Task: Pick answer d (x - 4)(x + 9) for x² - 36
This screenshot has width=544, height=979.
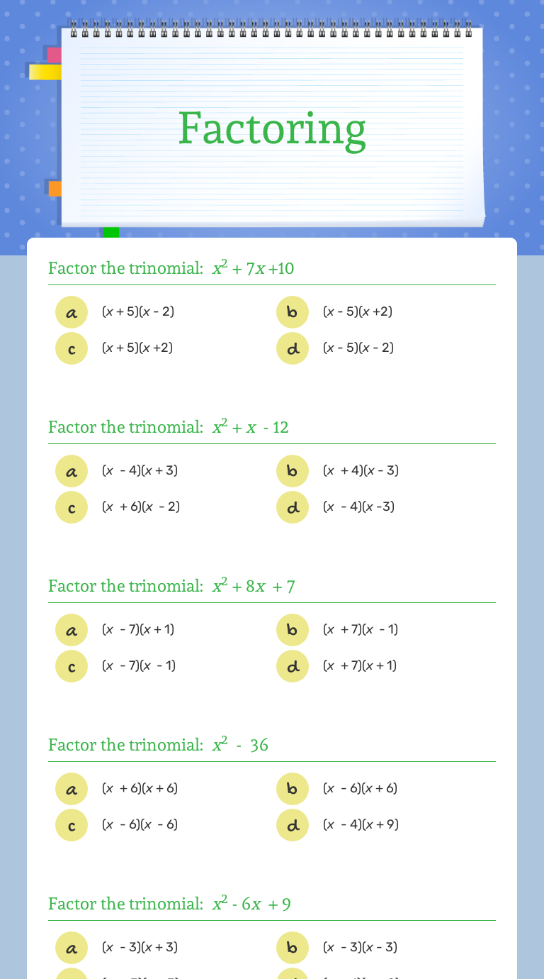Action: [293, 825]
